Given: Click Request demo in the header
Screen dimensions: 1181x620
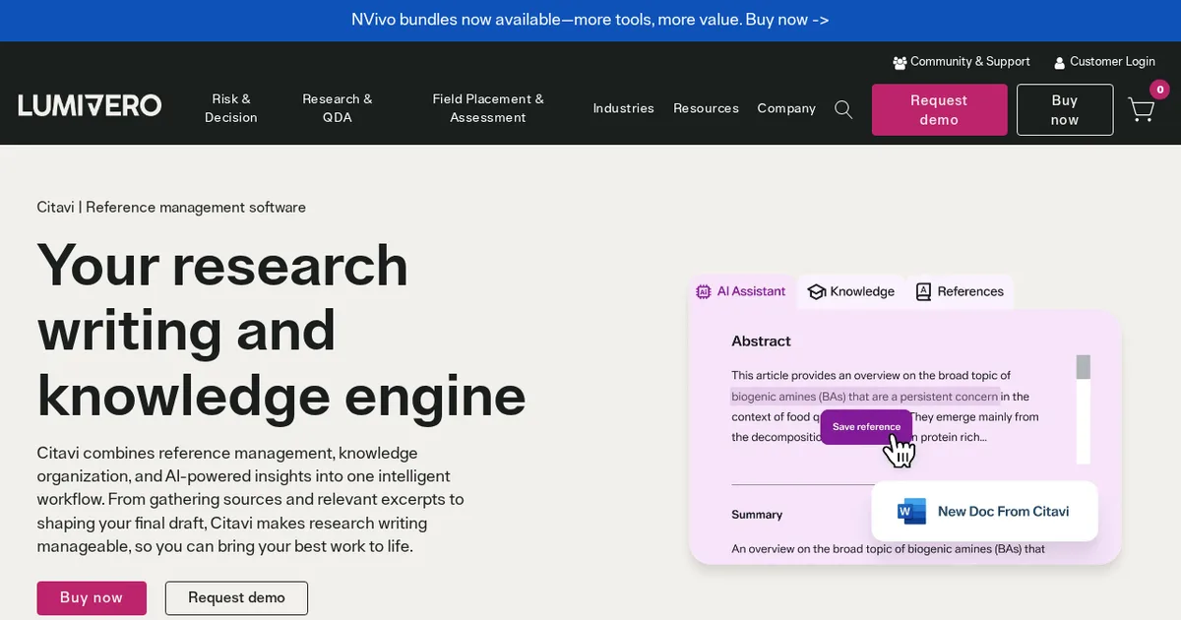Looking at the screenshot, I should (x=939, y=109).
